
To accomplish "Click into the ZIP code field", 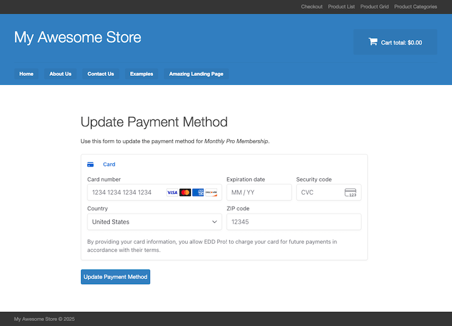I will coord(293,222).
